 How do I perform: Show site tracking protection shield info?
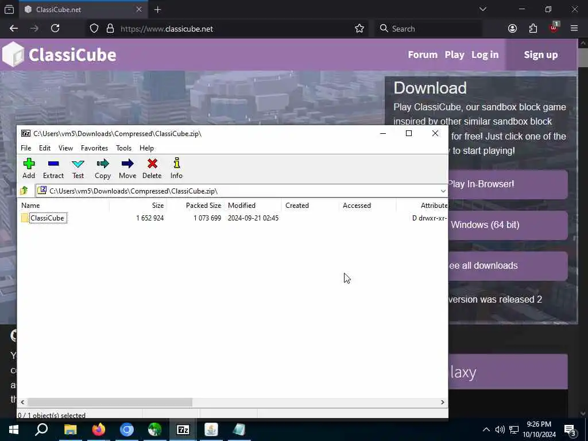[x=94, y=29]
